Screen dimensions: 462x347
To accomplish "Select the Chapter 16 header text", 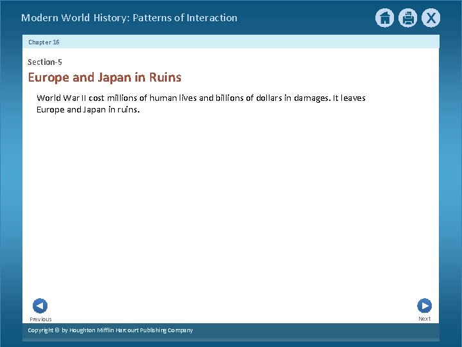I will pos(44,42).
